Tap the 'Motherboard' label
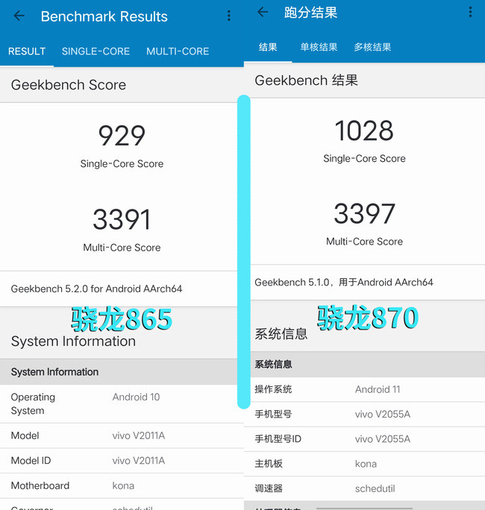Screen dimensions: 485x510 pyautogui.click(x=40, y=485)
